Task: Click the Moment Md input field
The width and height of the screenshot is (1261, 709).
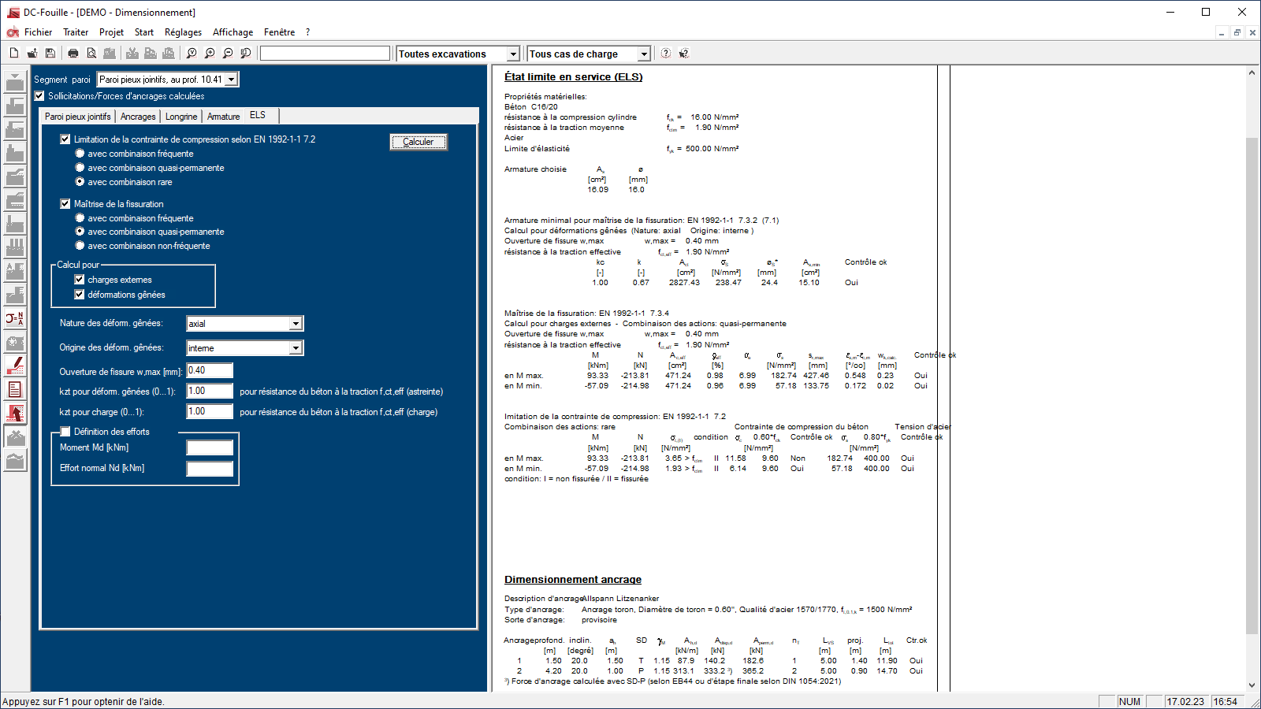Action: (x=210, y=447)
